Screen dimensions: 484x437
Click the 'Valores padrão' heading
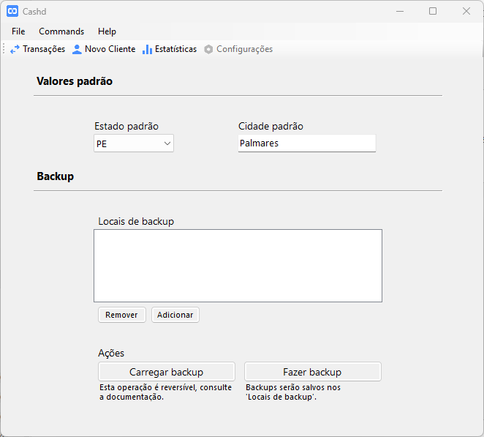pos(75,81)
